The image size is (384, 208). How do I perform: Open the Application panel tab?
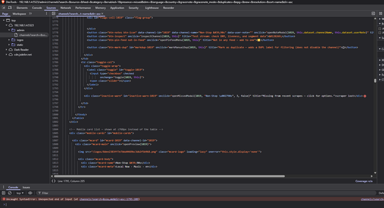coord(117,8)
